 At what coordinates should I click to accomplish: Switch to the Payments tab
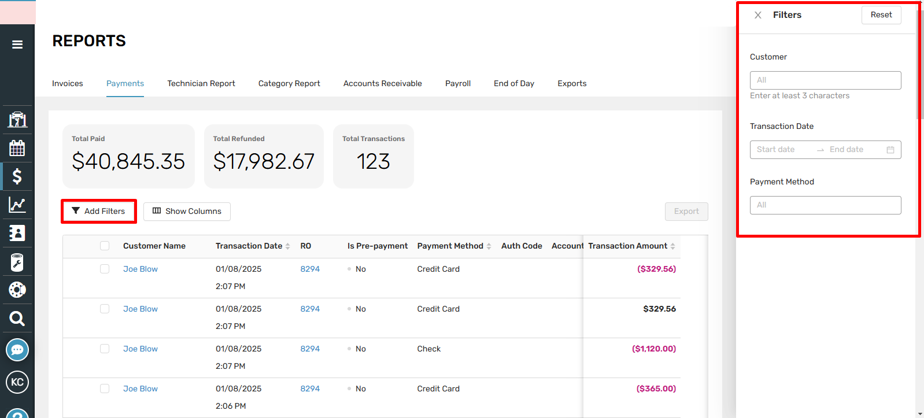tap(125, 83)
